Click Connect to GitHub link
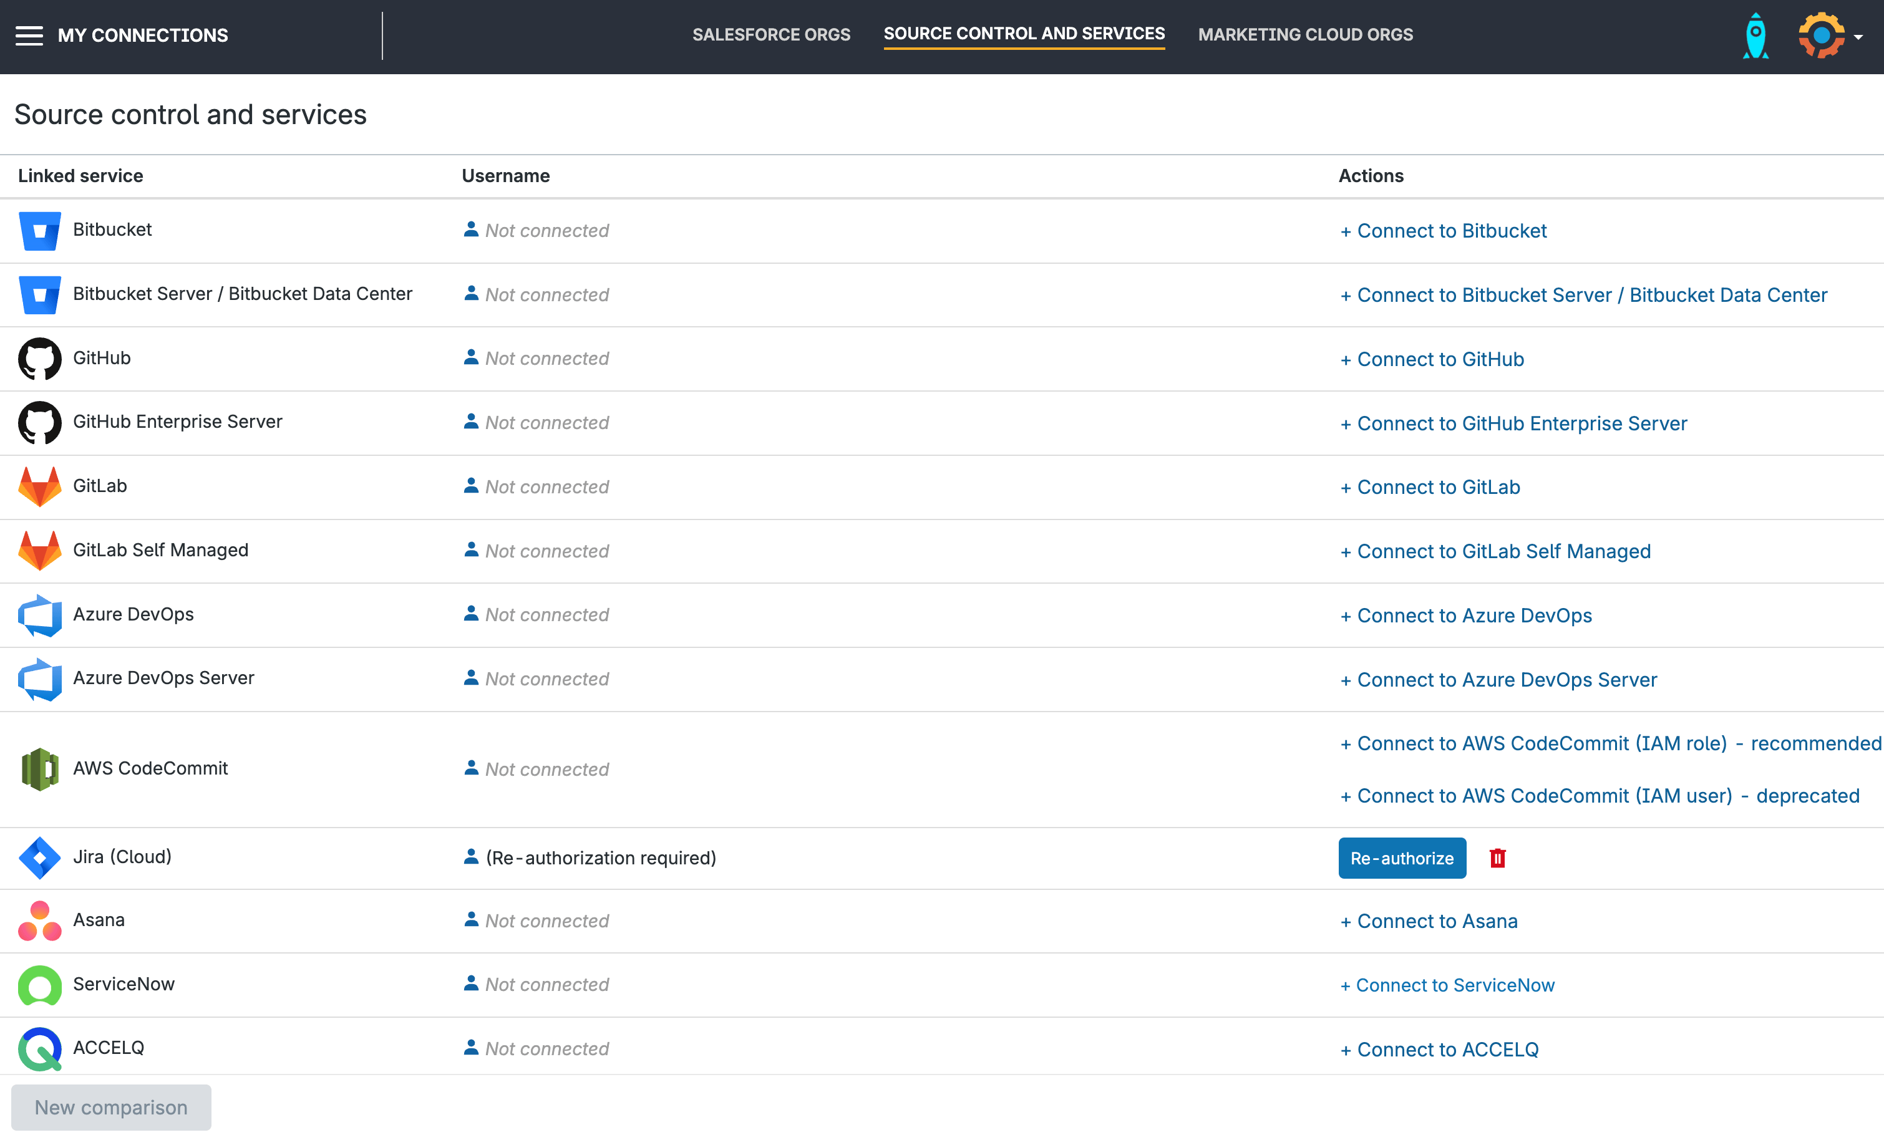 coord(1432,359)
